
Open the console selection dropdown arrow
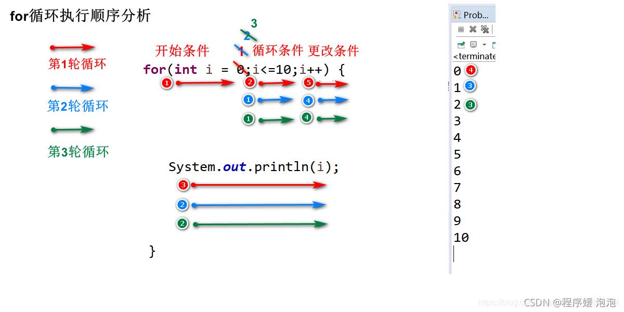pos(484,45)
